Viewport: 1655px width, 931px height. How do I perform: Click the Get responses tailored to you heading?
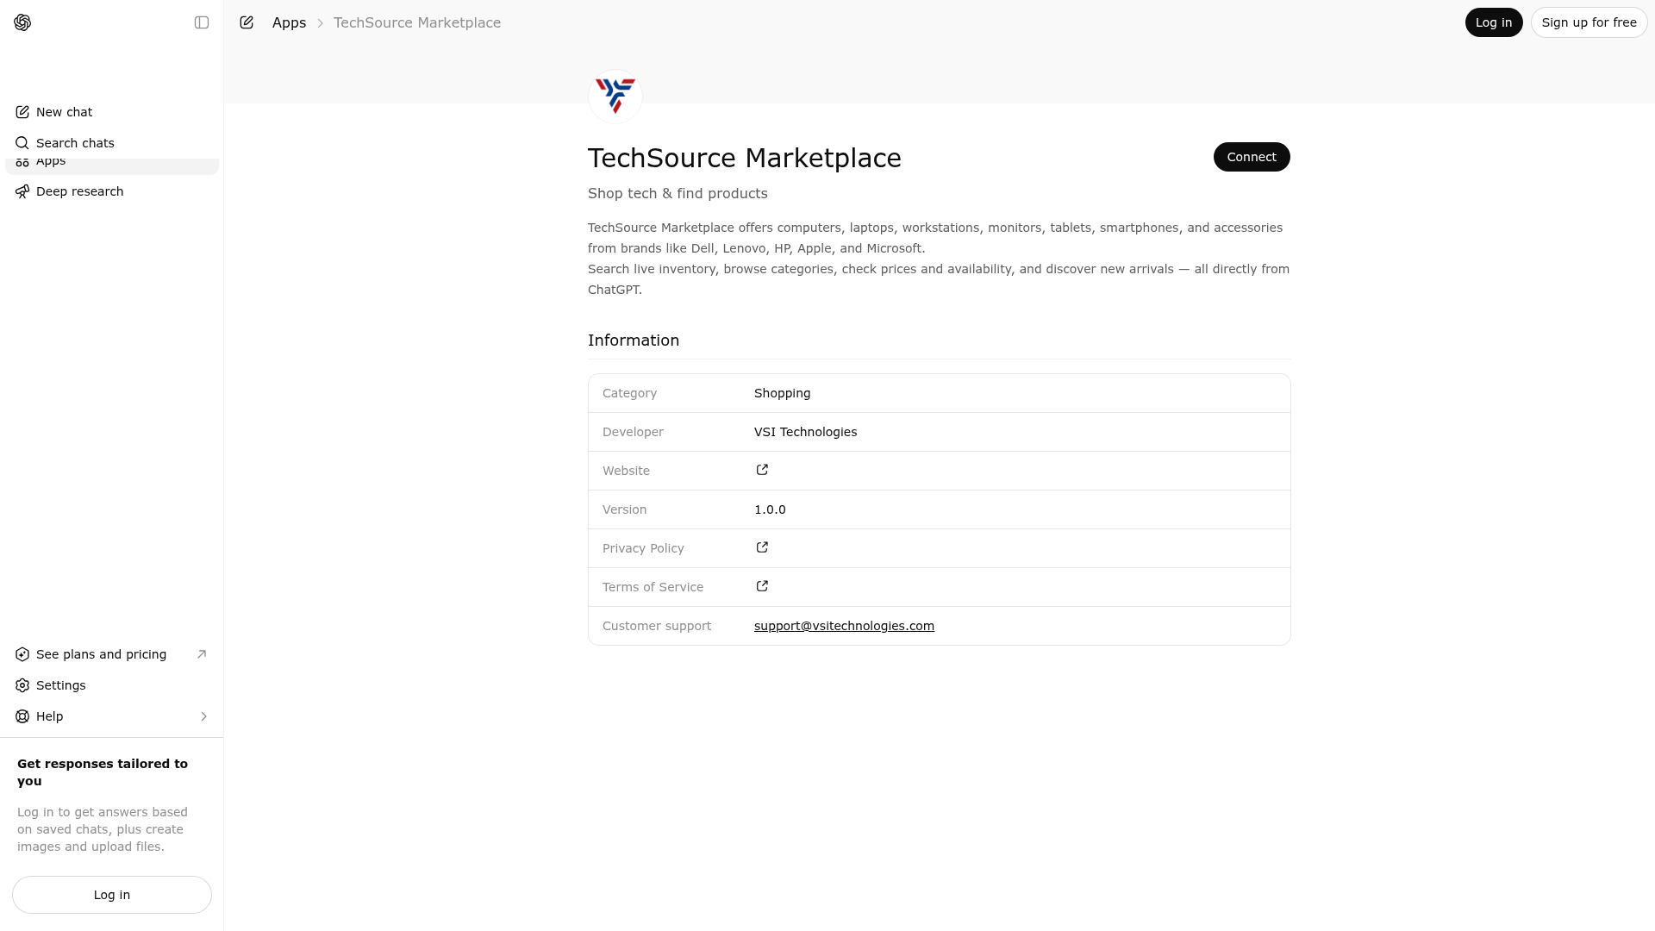[103, 772]
